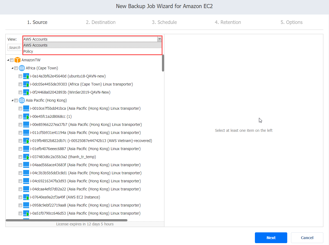Collapse the Africa (Cape Town) region node
329x245 pixels.
pyautogui.click(x=12, y=68)
